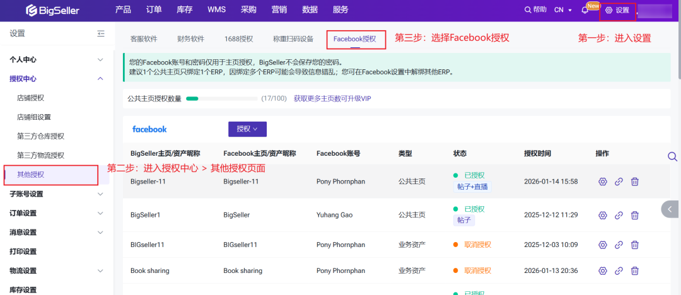
Task: Click the gray side panel arrow handle
Action: click(x=670, y=209)
